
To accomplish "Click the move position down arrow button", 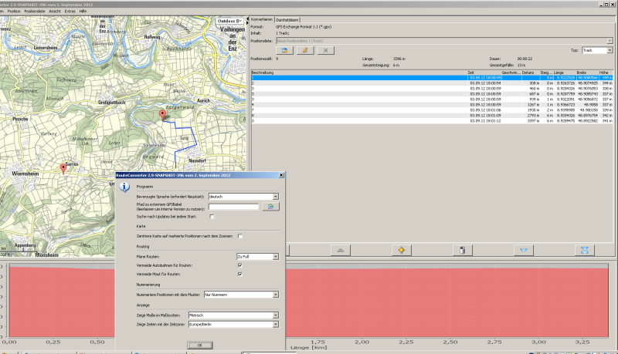I will (523, 250).
